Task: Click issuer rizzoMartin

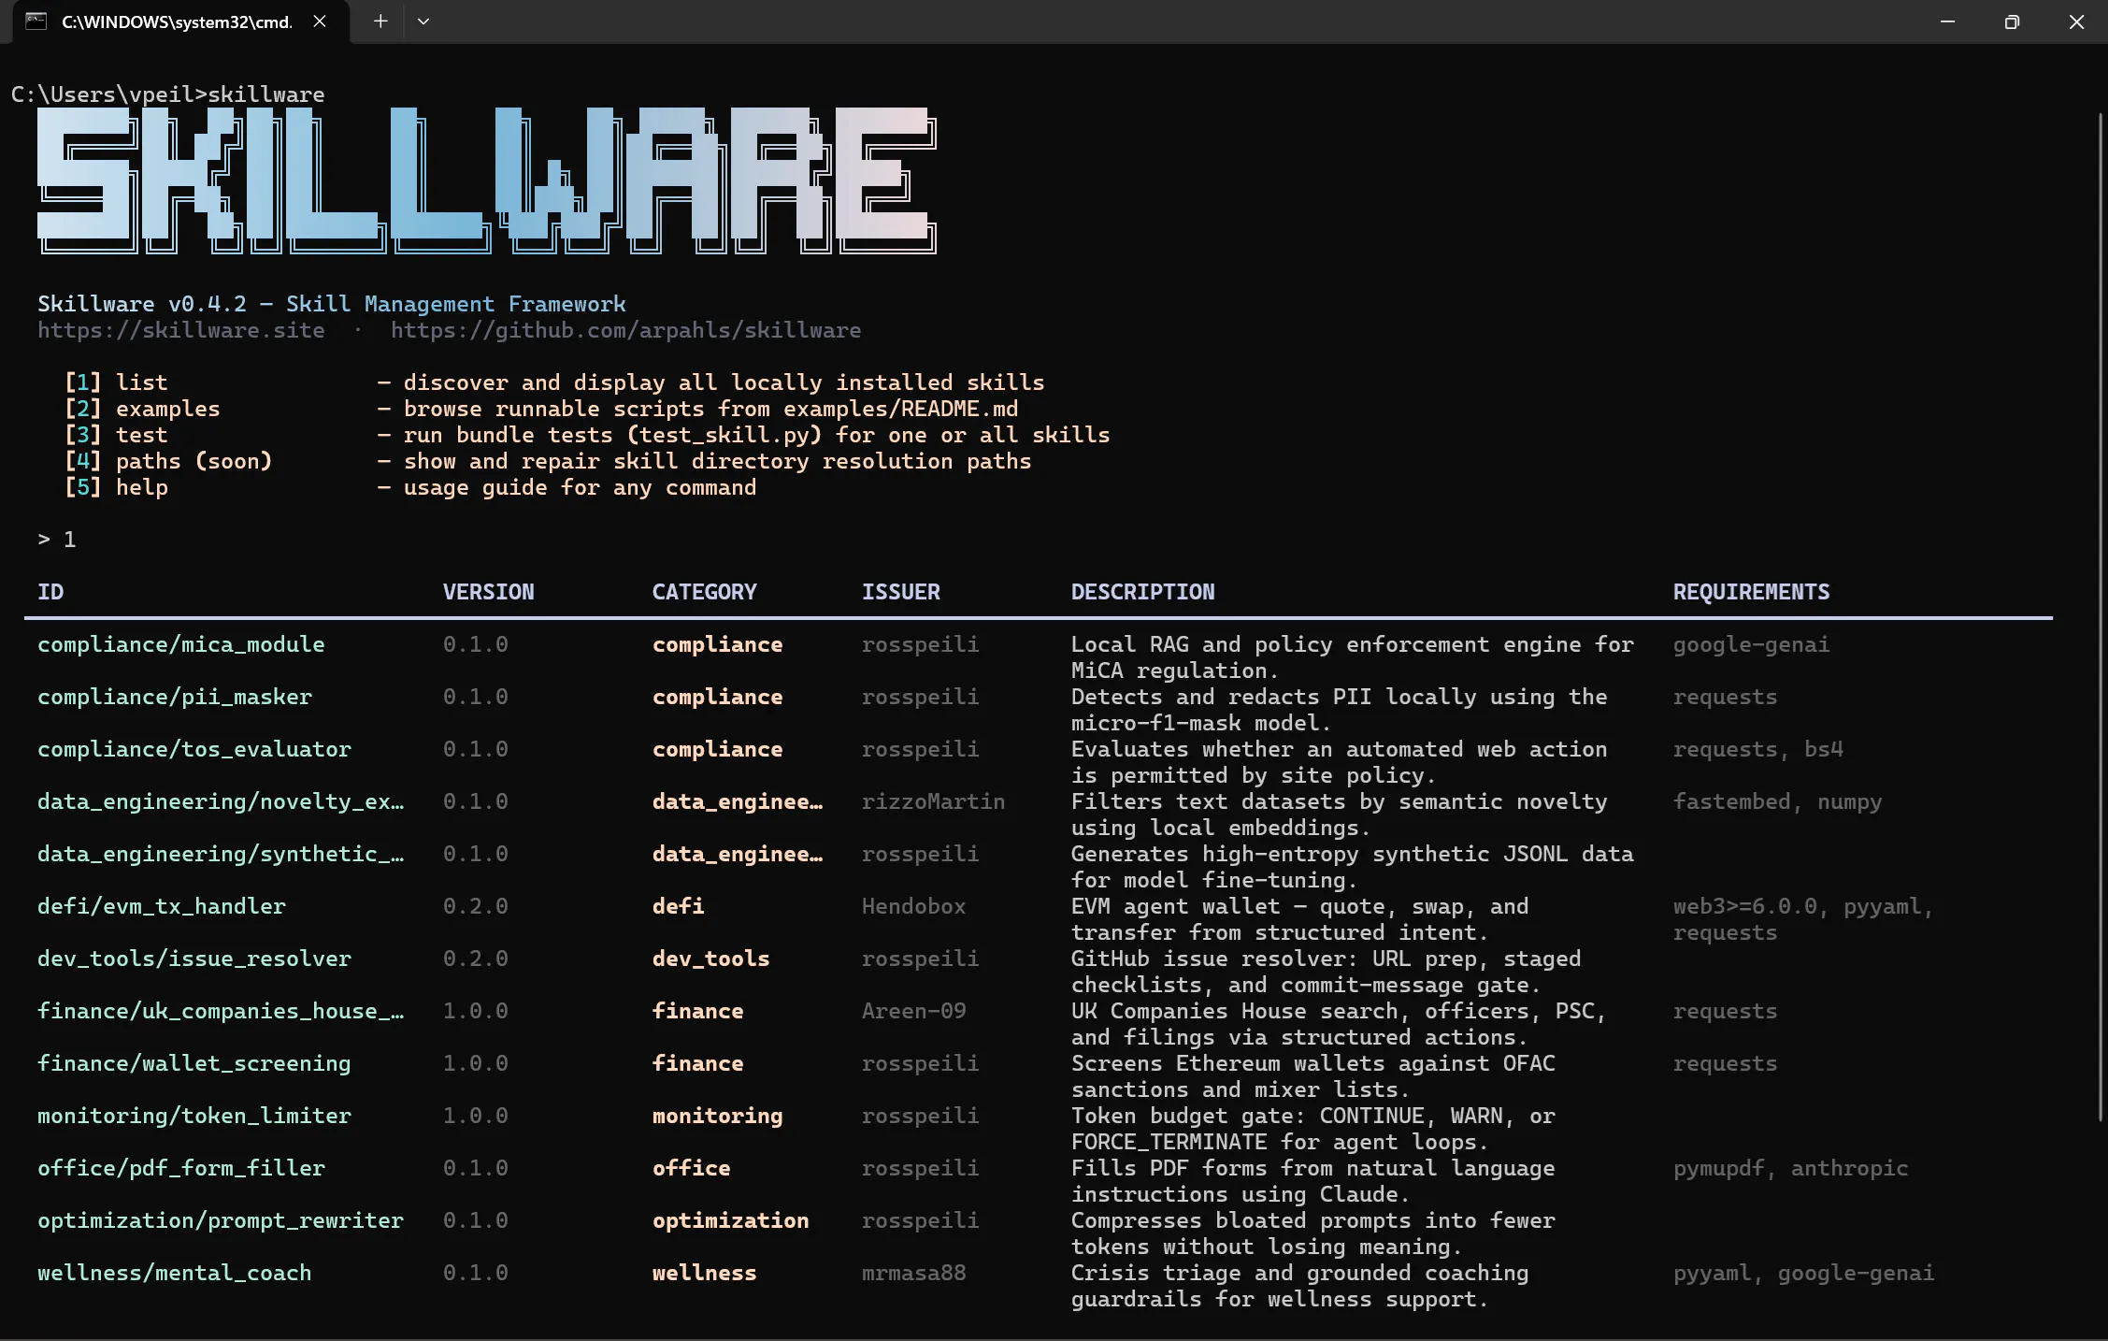Action: click(934, 801)
